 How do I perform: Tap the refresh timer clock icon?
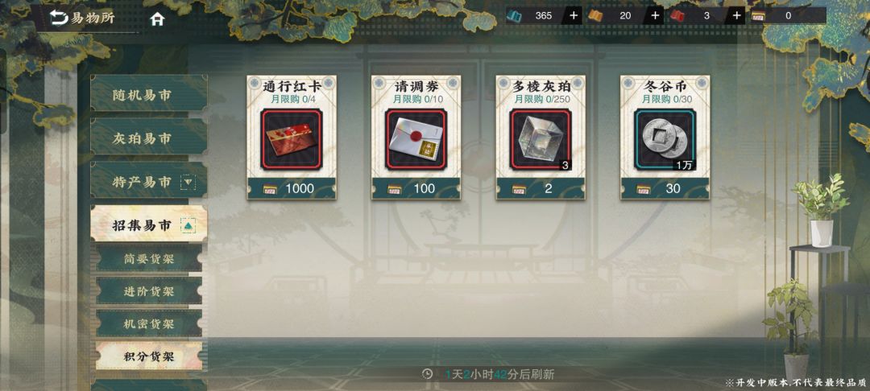point(427,374)
